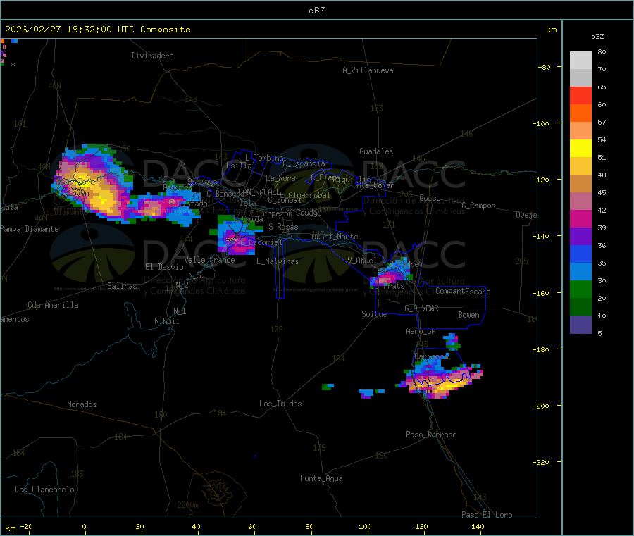Click the 60 tick on the bottom axis

click(252, 526)
